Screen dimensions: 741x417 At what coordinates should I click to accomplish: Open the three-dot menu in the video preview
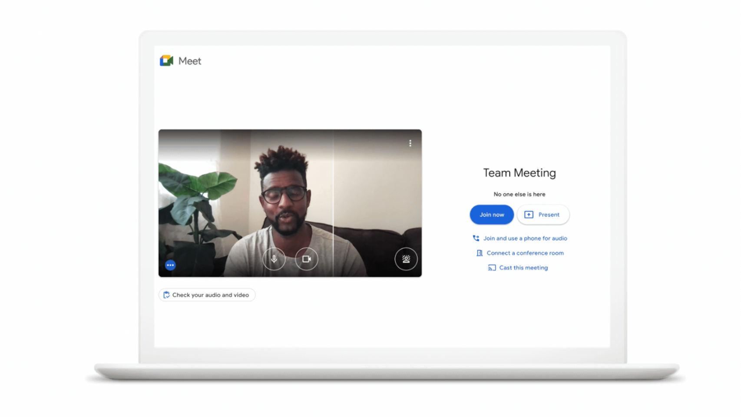tap(410, 142)
